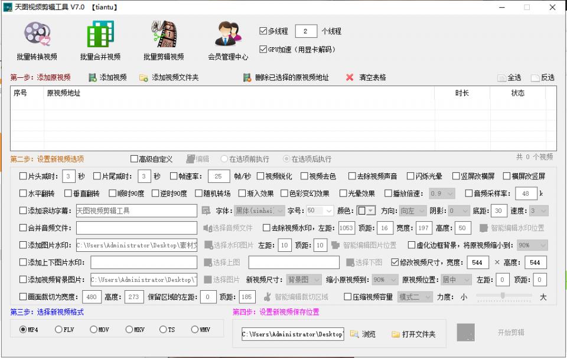The width and height of the screenshot is (567, 358).
Task: Click the 删除已选择的原视频地址 icon
Action: coord(246,77)
